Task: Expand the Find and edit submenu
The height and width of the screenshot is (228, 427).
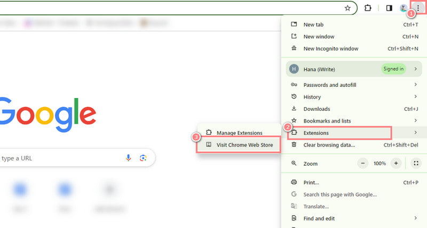Action: click(x=354, y=218)
